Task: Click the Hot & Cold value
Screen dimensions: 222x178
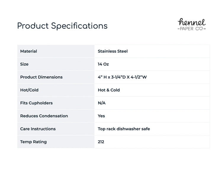Action: 109,90
